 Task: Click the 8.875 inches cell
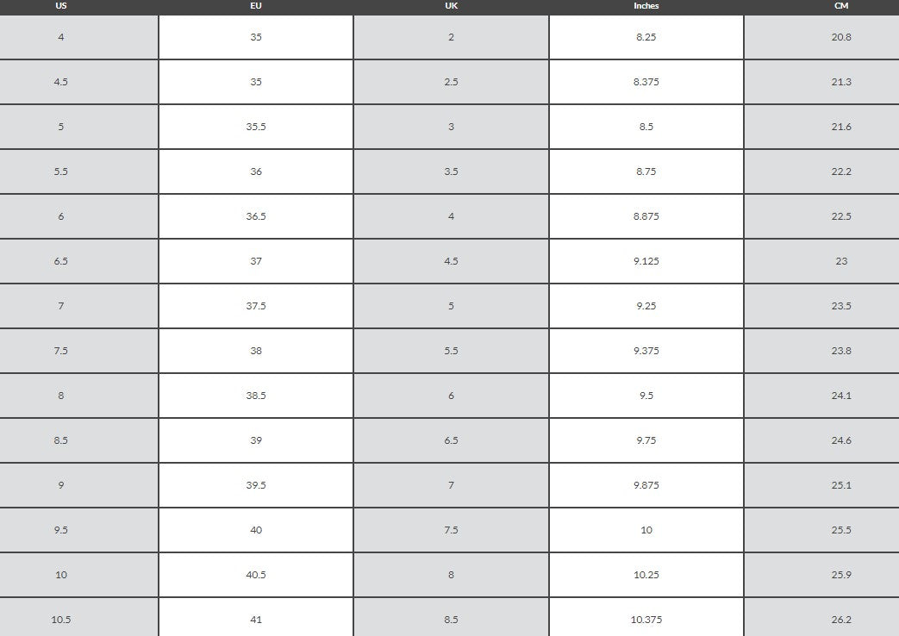click(x=646, y=216)
